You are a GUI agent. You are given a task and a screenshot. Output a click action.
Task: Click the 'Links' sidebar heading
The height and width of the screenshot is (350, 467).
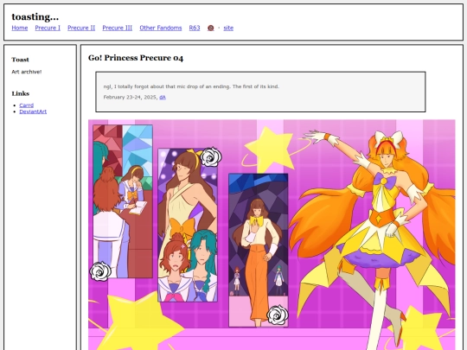coord(21,93)
